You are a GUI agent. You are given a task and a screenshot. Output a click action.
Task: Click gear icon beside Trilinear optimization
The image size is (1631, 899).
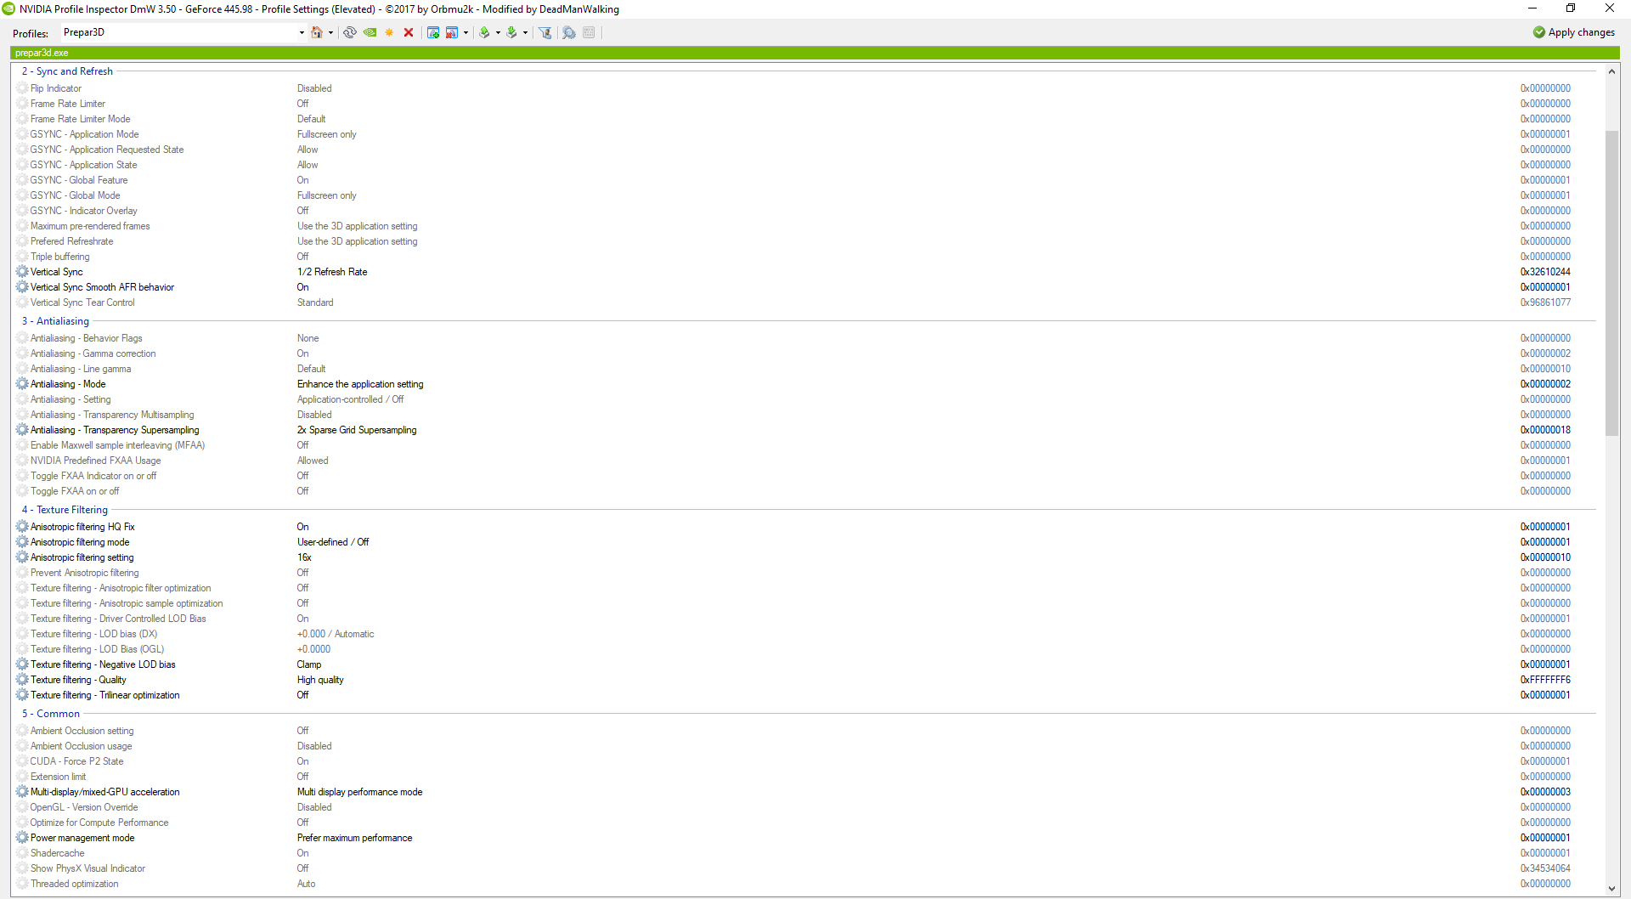tap(22, 695)
